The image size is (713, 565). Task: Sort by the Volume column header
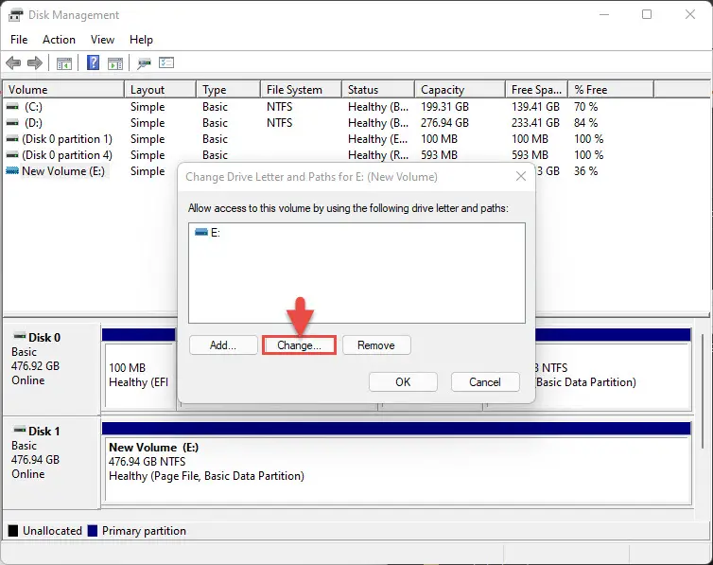pos(63,90)
